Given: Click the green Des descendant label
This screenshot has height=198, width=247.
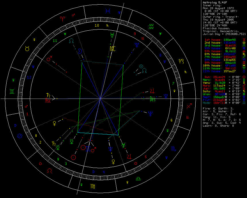Looking at the screenshot, I should click(153, 100).
